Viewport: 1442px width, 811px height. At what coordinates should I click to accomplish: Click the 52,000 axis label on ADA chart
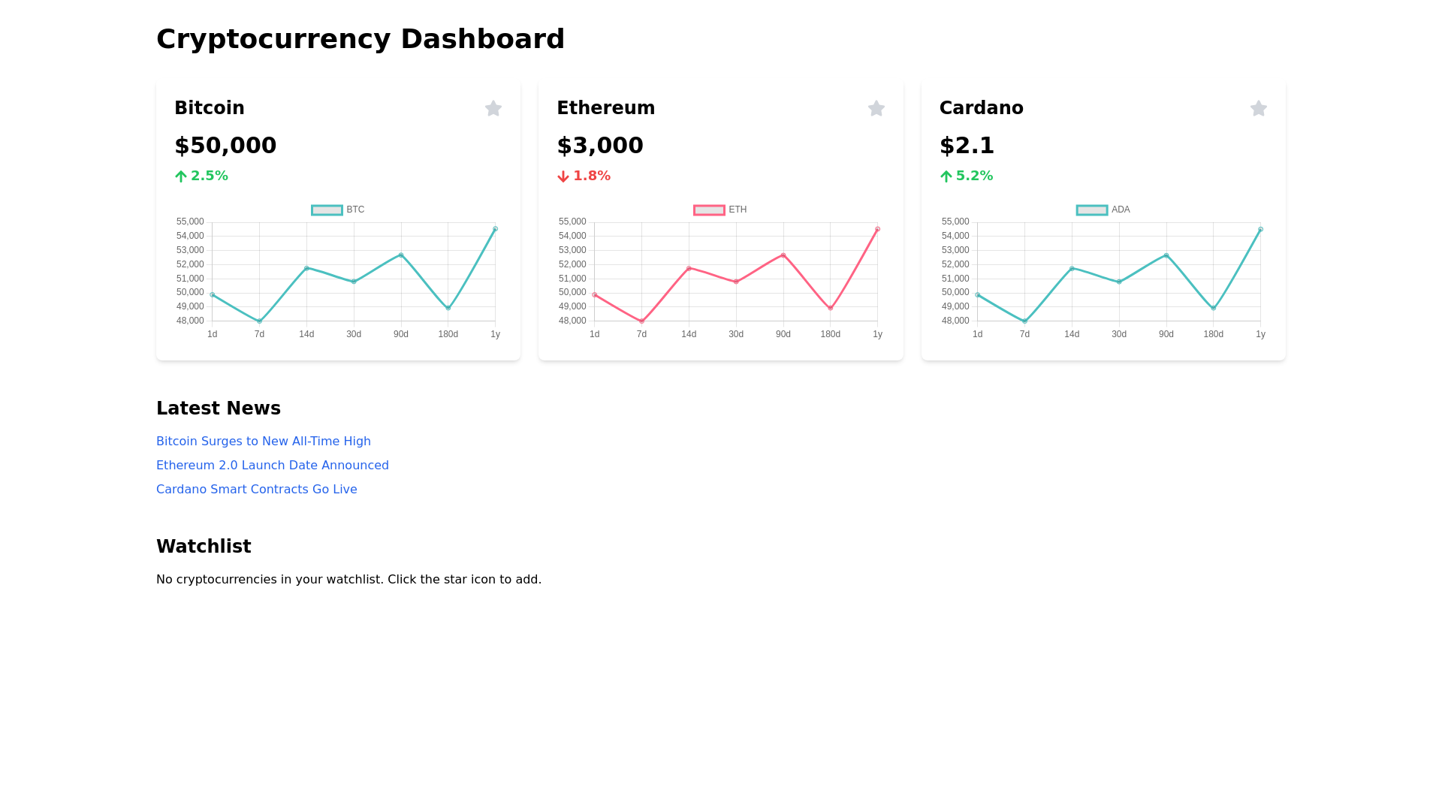955,264
